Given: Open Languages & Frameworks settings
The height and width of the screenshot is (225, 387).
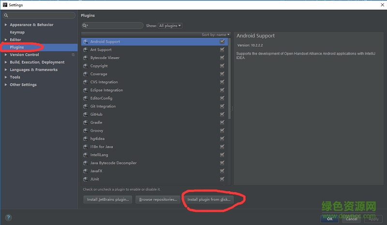Looking at the screenshot, I should [33, 70].
